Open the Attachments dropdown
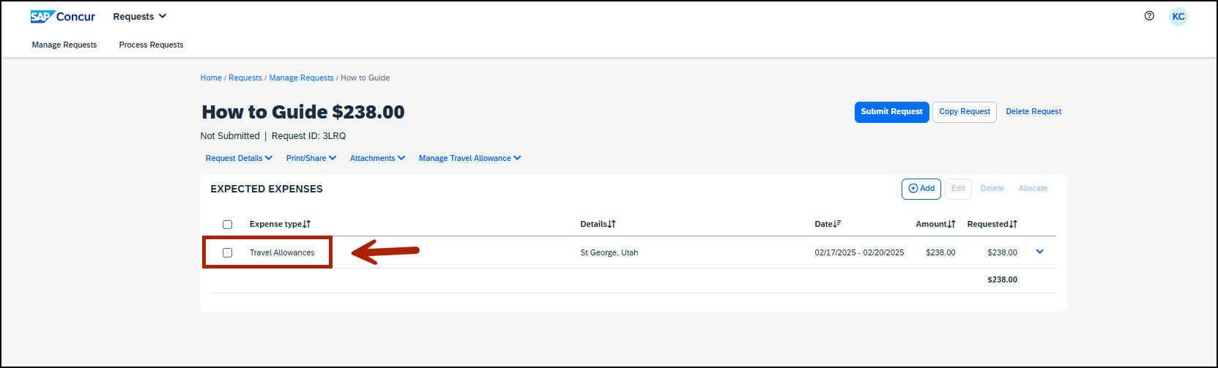 click(377, 158)
